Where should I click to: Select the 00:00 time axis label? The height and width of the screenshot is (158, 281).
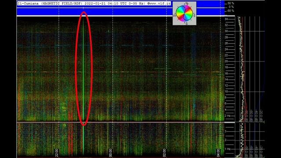point(110,153)
